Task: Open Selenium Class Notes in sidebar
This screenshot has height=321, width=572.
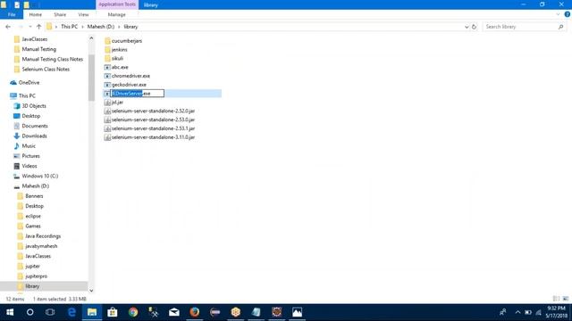Action: [x=46, y=70]
